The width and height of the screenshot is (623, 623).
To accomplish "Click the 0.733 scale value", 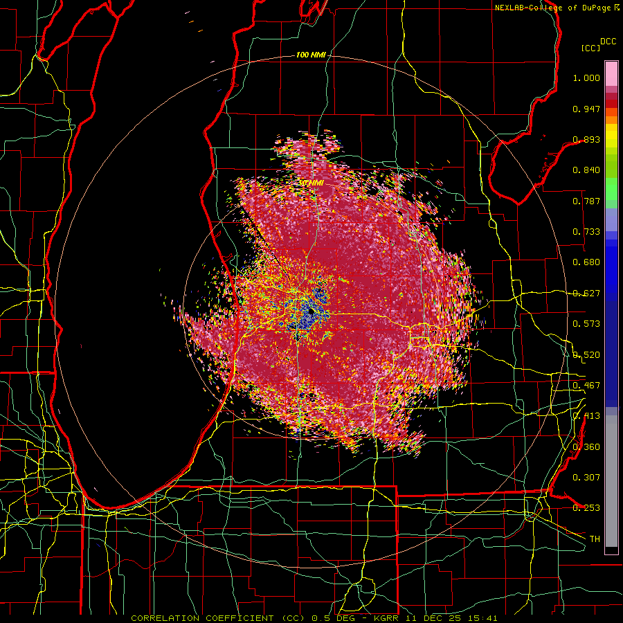I will [x=586, y=232].
